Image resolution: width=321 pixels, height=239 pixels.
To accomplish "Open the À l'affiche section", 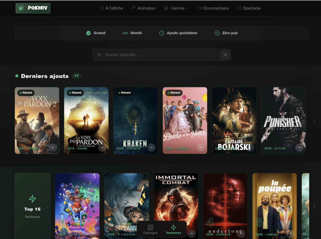I will 111,8.
